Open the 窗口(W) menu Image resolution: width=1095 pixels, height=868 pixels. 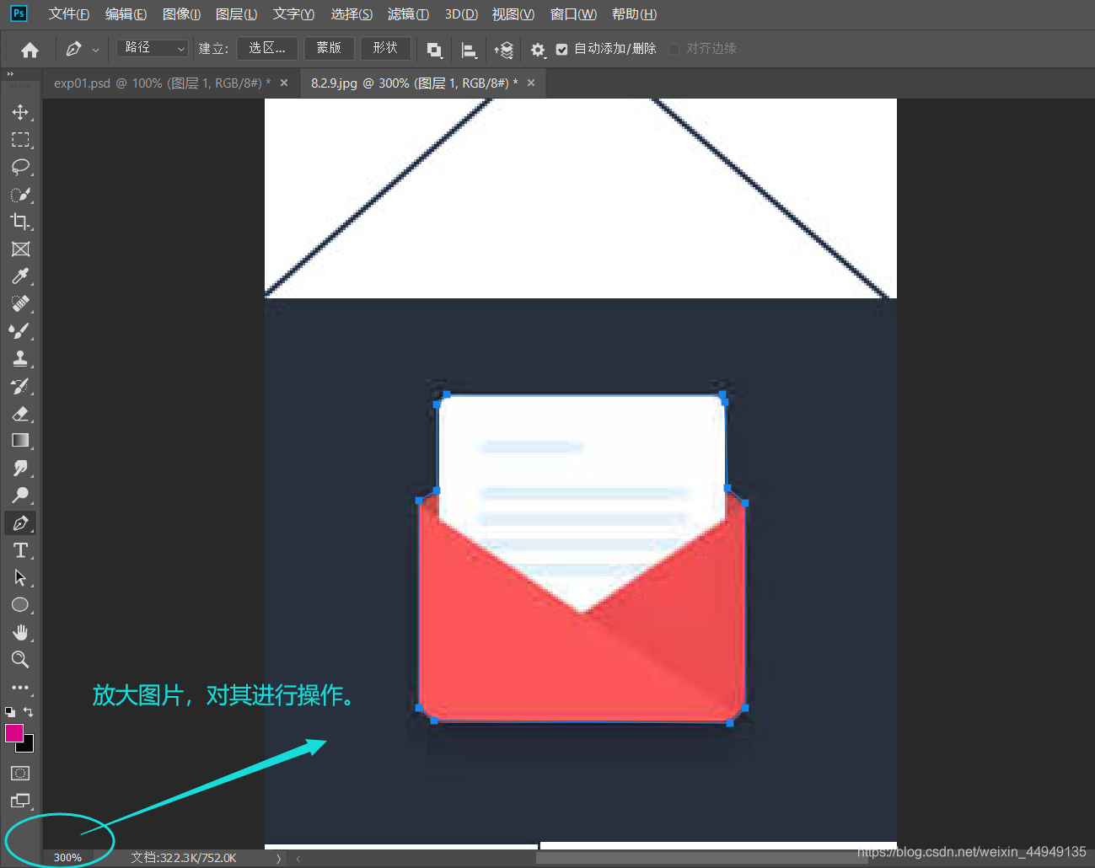point(573,14)
